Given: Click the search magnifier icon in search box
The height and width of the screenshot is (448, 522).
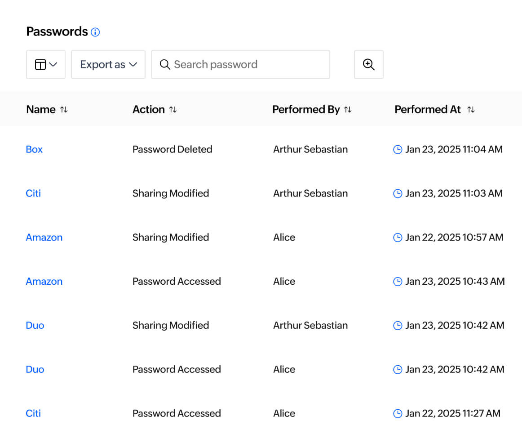Looking at the screenshot, I should click(x=165, y=64).
